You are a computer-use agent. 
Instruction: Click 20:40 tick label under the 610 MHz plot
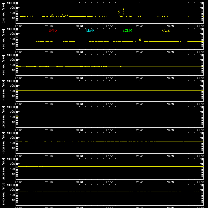click(x=140, y=78)
